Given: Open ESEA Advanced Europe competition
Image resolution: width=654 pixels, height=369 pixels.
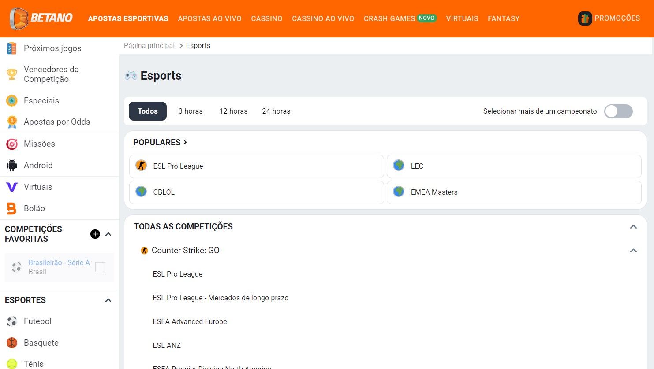Looking at the screenshot, I should tap(190, 322).
